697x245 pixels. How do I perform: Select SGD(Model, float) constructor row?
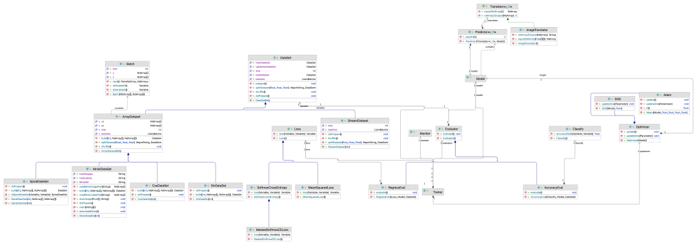615,108
